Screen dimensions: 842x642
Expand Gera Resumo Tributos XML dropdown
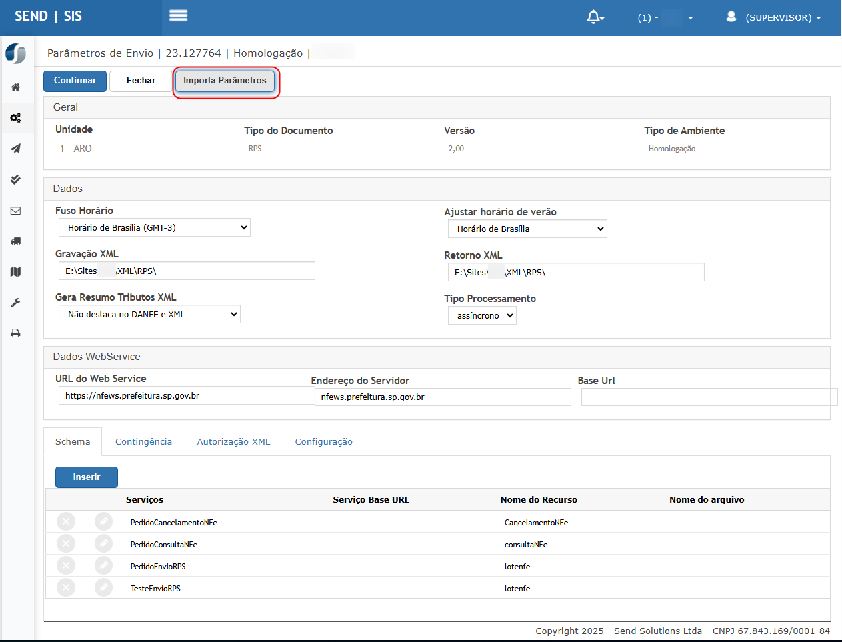click(x=149, y=315)
